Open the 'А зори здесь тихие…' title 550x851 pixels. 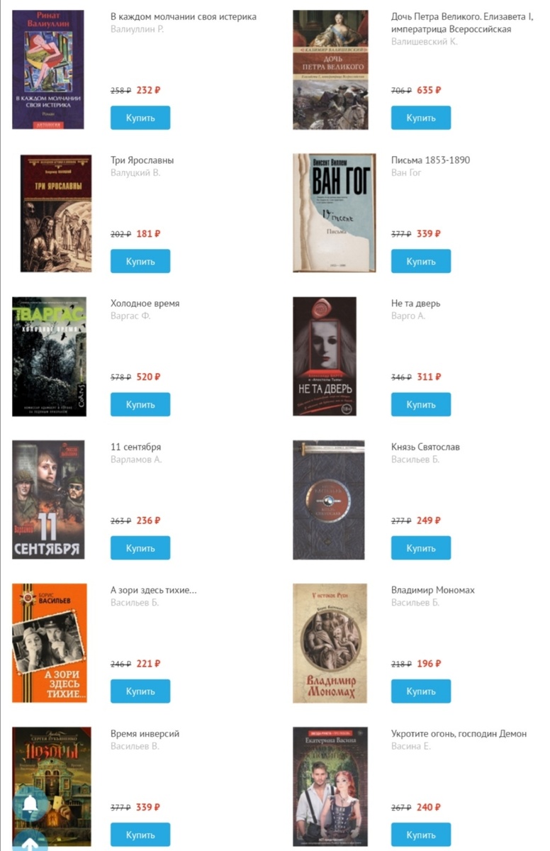pyautogui.click(x=154, y=590)
